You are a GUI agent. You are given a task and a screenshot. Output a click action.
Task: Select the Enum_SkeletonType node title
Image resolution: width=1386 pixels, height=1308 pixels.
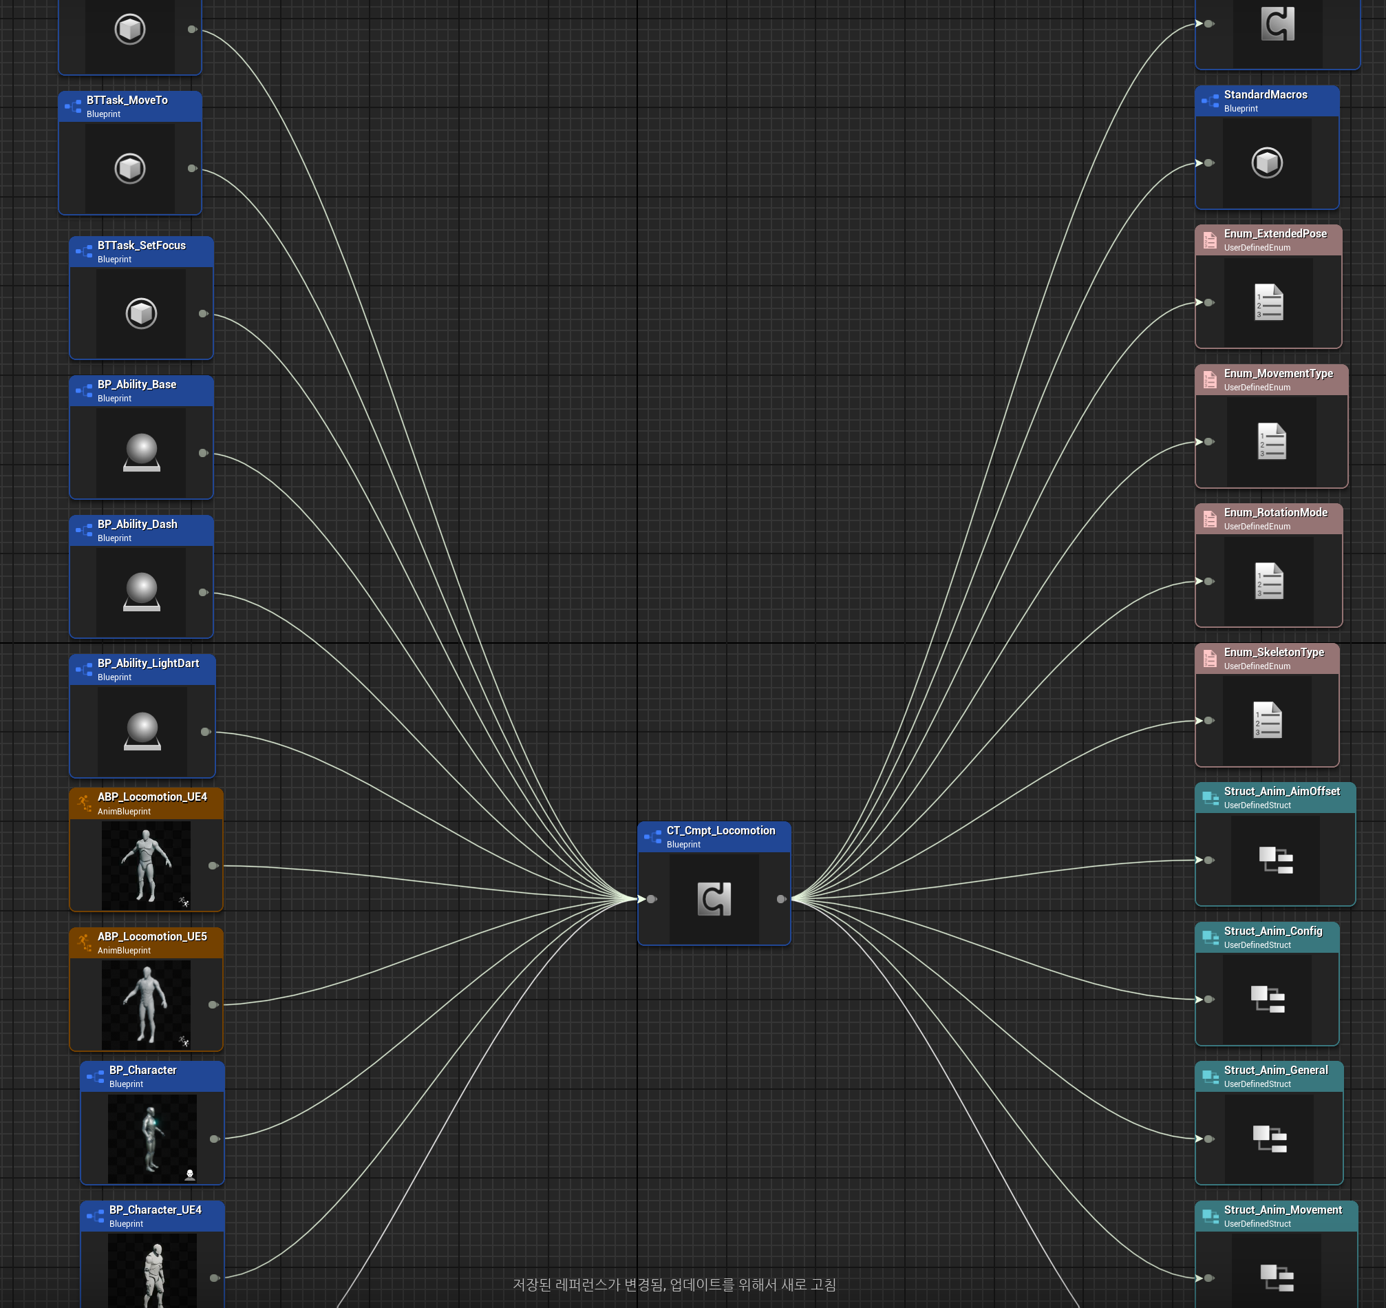[x=1275, y=652]
